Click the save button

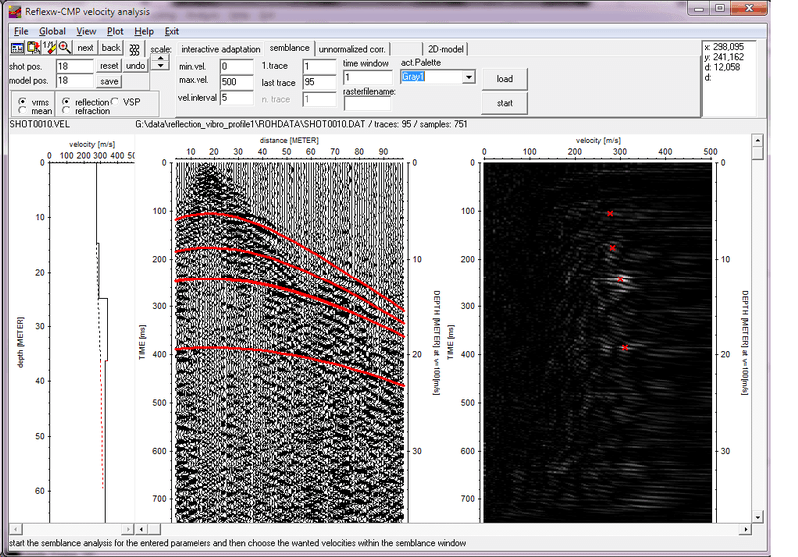coord(109,81)
